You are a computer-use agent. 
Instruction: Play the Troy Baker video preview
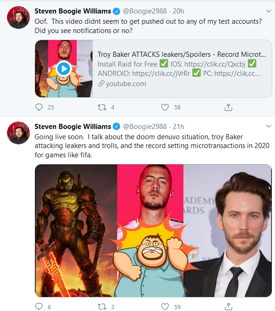coord(63,69)
